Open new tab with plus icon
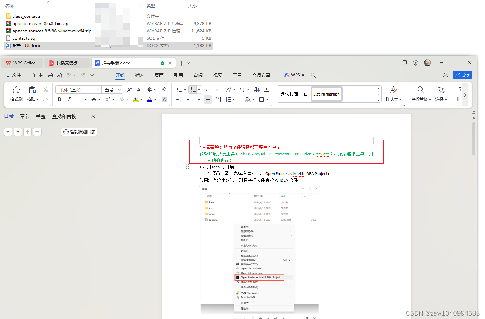Screen dimensions: 485x319 (x=181, y=63)
